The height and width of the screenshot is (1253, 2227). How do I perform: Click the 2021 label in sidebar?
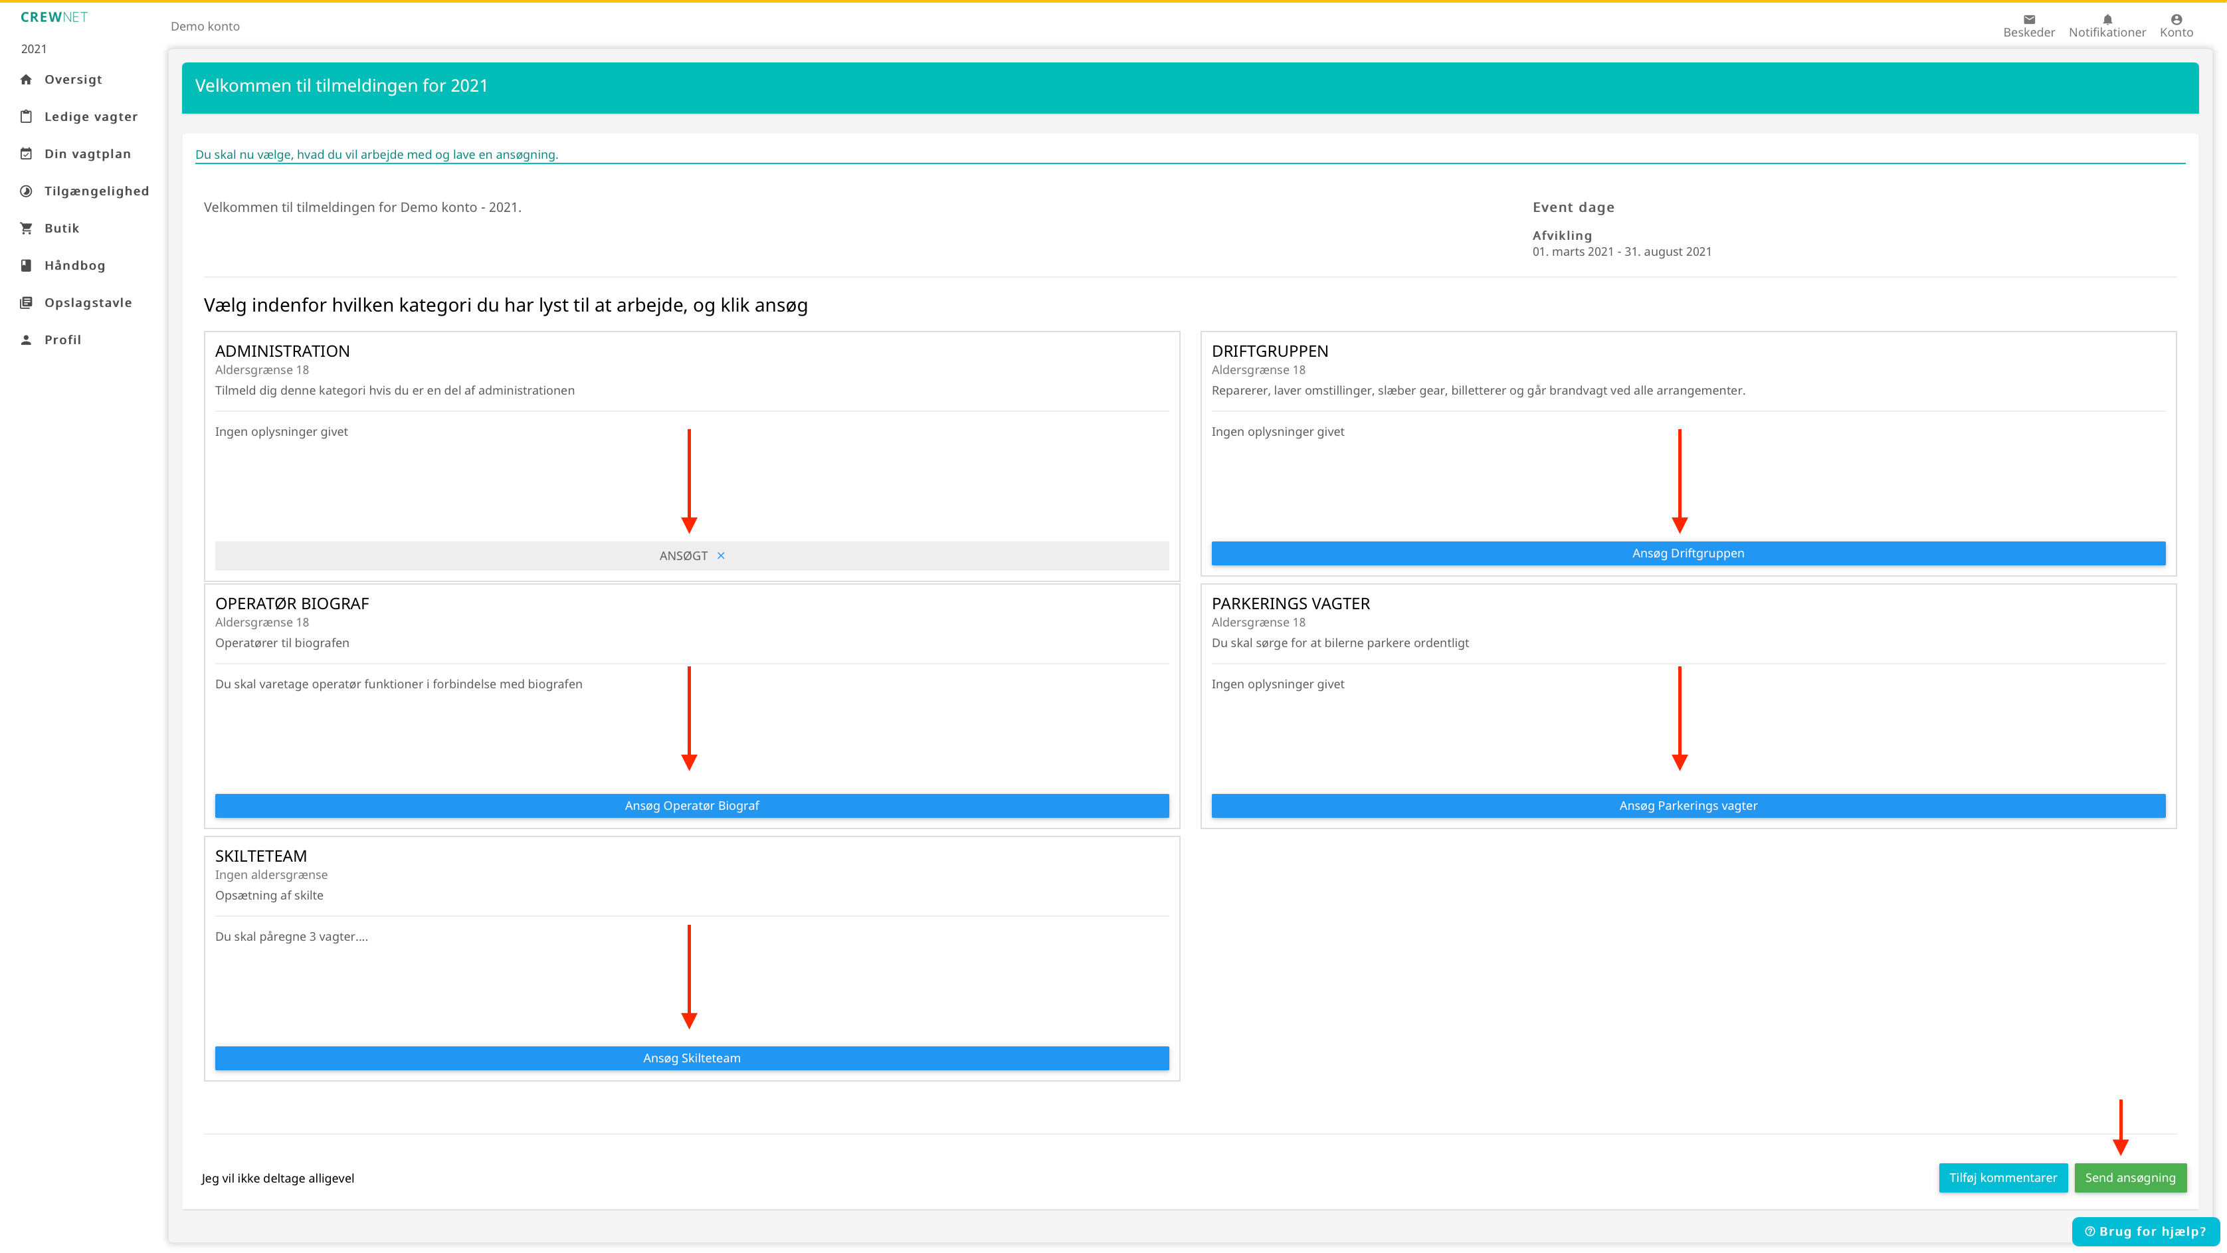pyautogui.click(x=34, y=49)
